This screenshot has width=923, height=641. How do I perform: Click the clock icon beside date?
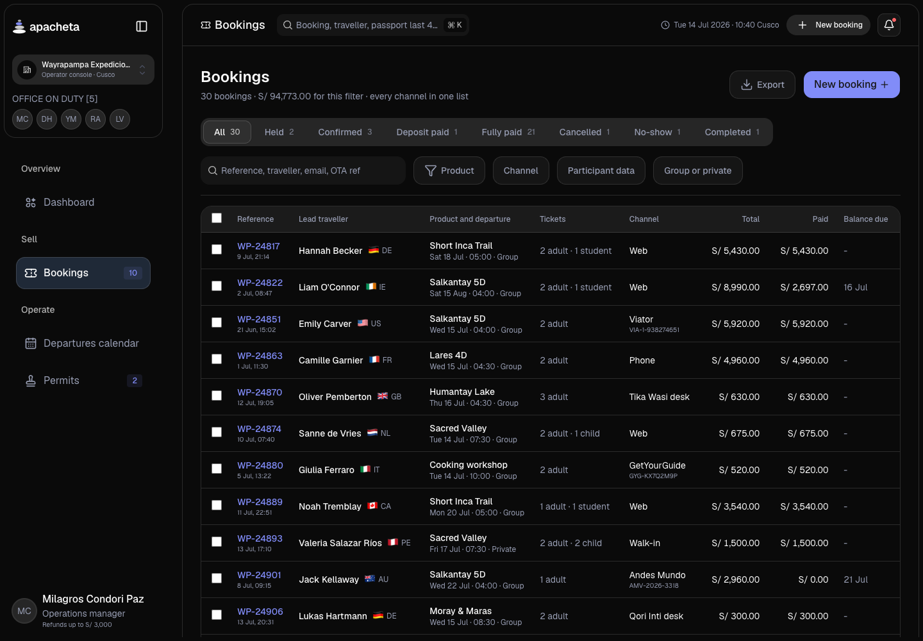coord(665,25)
